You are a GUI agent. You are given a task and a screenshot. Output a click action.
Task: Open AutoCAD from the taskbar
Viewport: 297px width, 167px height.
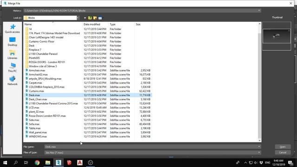(80, 163)
